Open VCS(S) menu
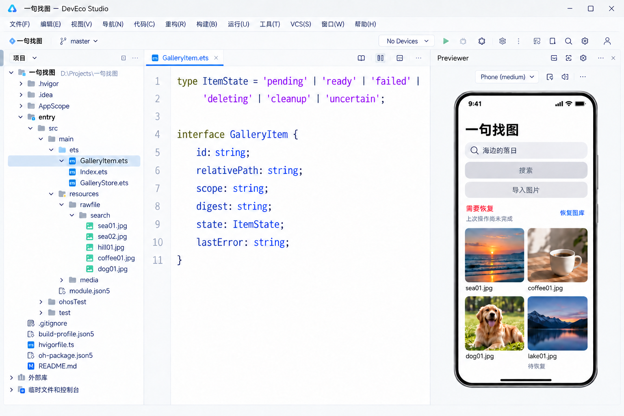The width and height of the screenshot is (624, 416). click(301, 24)
